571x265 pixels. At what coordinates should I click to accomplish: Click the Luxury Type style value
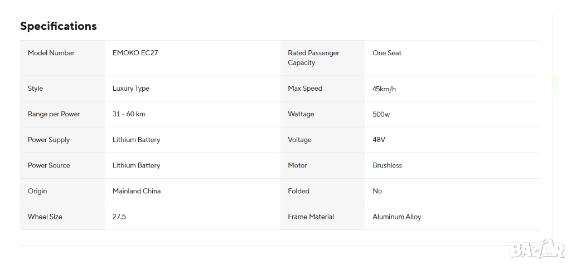(131, 89)
